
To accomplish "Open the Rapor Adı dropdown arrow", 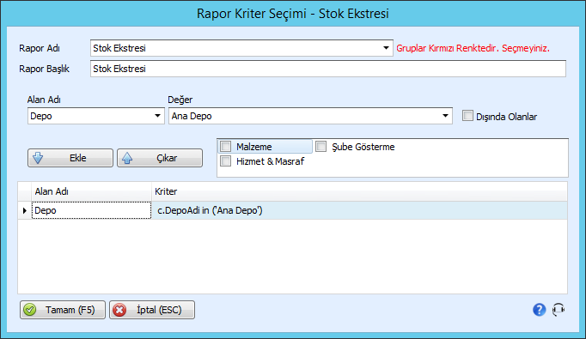I will (386, 48).
